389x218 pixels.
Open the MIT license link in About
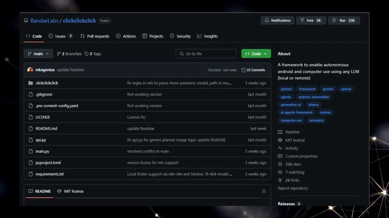(292, 140)
